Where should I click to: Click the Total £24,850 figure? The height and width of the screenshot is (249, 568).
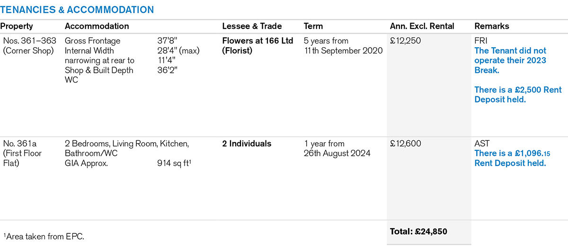pos(418,232)
